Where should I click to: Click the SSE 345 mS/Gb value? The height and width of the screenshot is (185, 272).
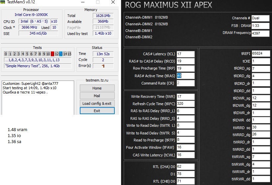38,33
